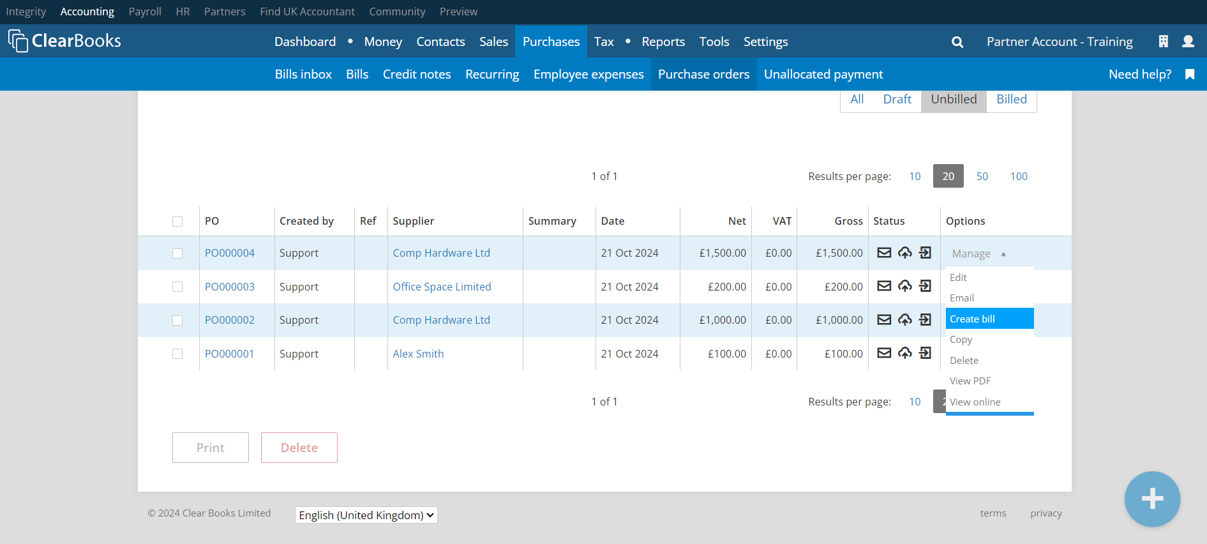Open the Reports main menu

[663, 42]
